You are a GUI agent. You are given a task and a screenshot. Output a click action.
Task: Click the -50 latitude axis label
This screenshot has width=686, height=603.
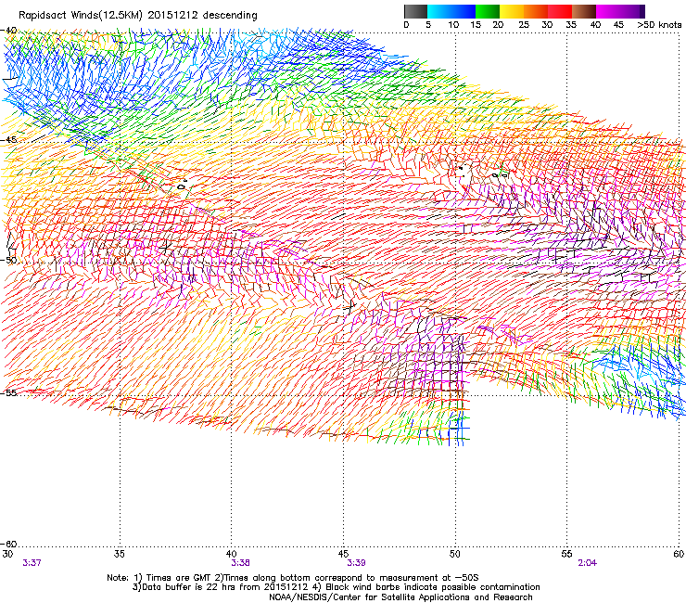pyautogui.click(x=8, y=260)
